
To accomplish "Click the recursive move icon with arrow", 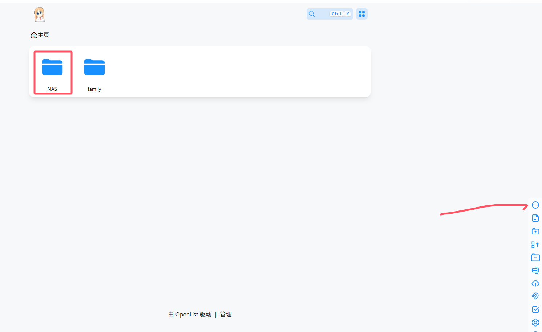I will (535, 245).
